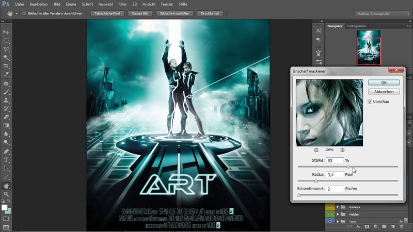Zoom out the Unscharf maskieren preview
This screenshot has height=232, width=413.
(316, 150)
